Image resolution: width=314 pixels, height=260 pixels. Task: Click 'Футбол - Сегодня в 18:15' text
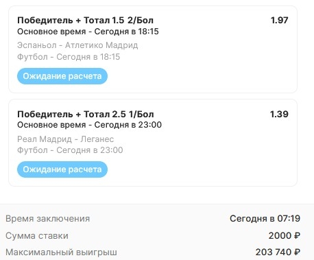pyautogui.click(x=69, y=57)
